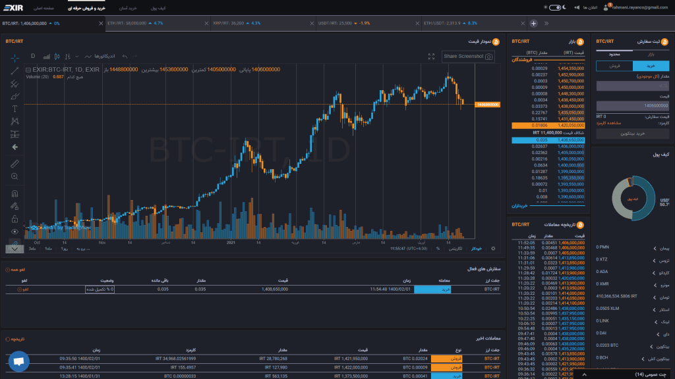
Task: Open chart style dropdown arrow
Action: pyautogui.click(x=76, y=57)
